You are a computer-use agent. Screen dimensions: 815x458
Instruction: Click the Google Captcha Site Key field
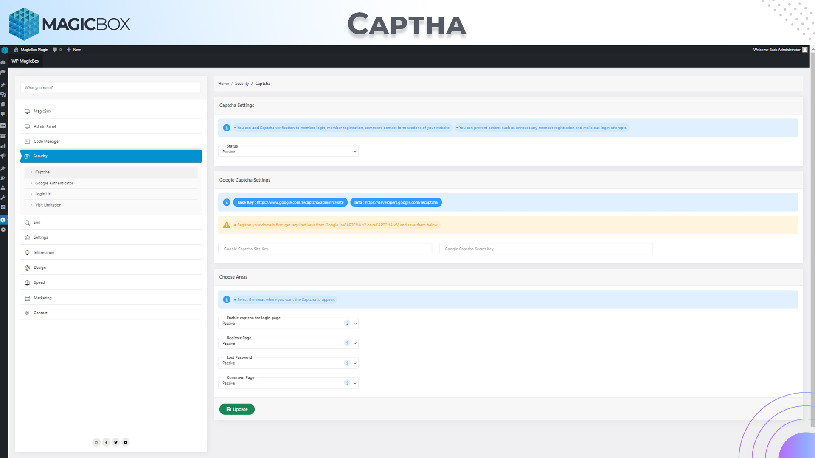[x=325, y=249]
